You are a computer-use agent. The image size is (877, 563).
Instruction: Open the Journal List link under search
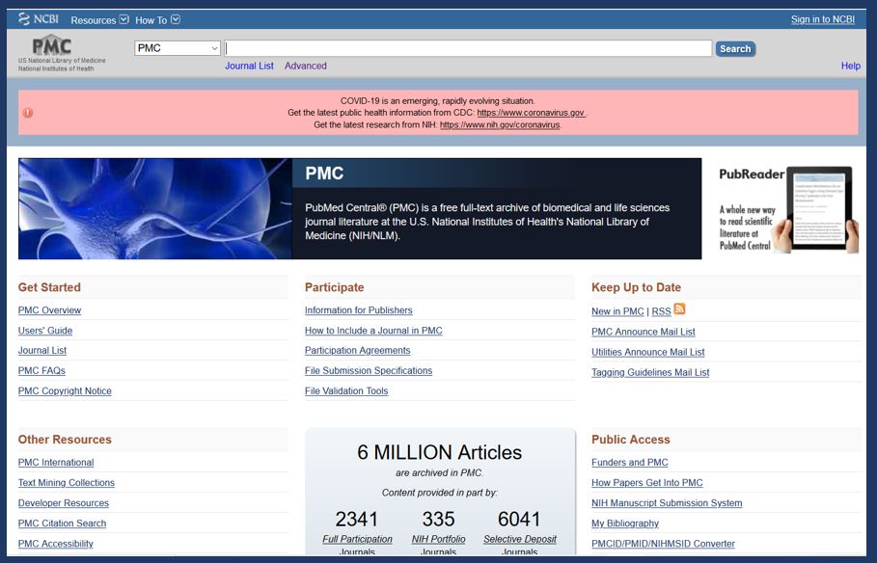[x=249, y=66]
